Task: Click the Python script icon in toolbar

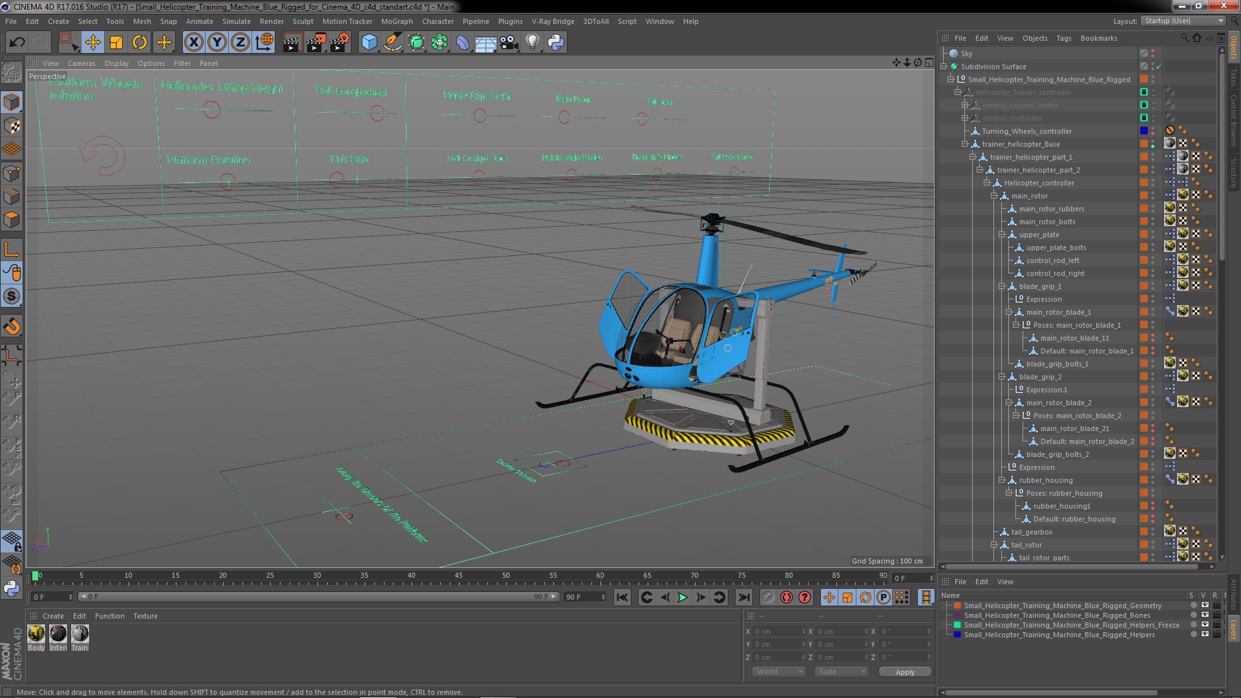Action: 556,43
